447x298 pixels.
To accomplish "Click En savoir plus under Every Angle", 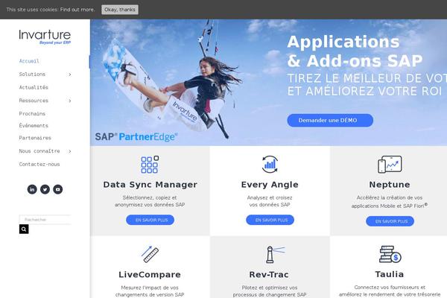I will (270, 220).
